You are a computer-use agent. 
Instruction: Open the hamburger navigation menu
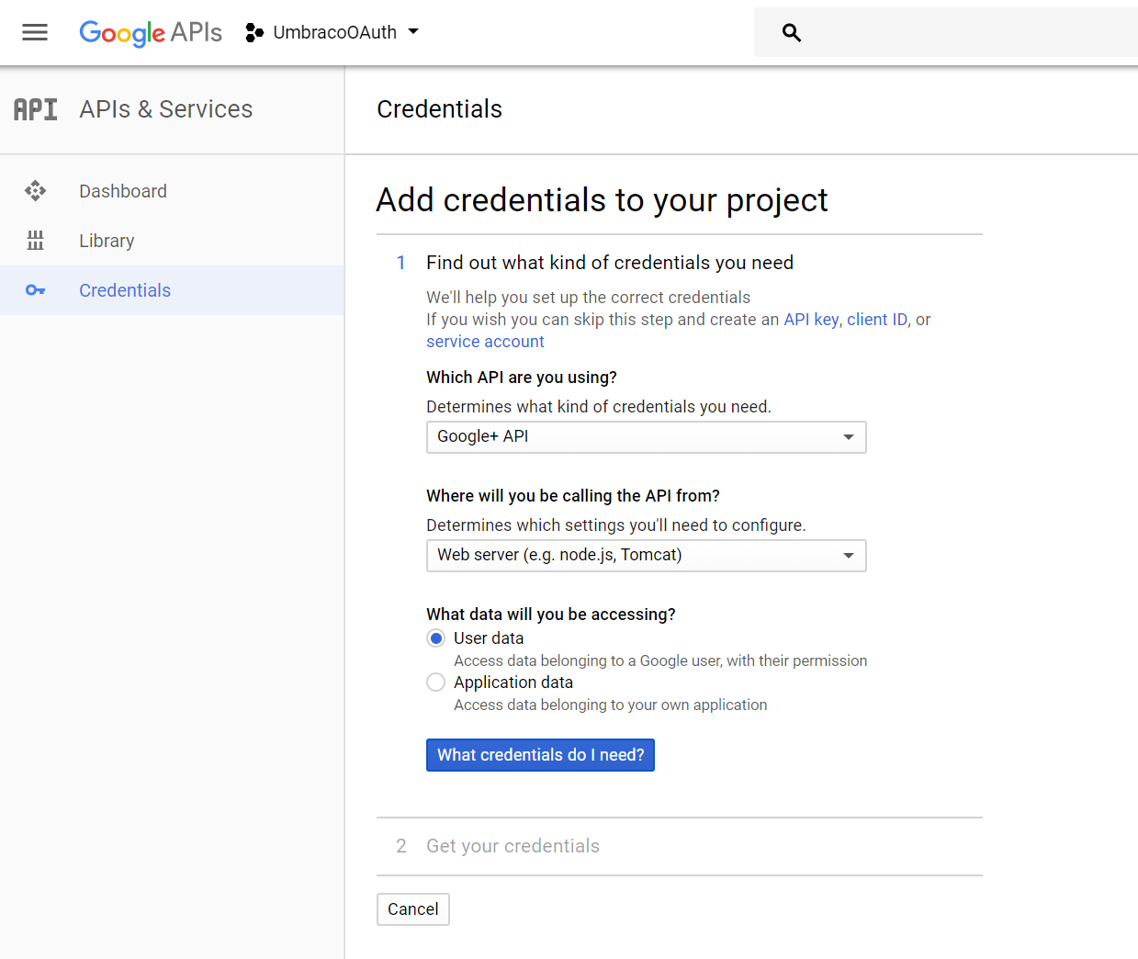click(x=35, y=33)
